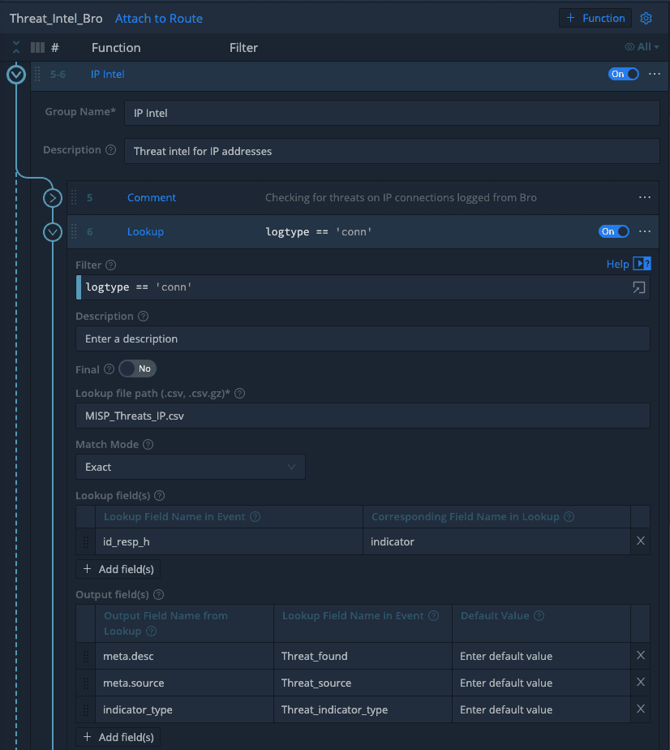670x750 pixels.
Task: Open pipeline settings gear icon
Action: click(x=646, y=18)
